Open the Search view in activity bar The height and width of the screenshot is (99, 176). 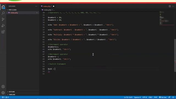click(x=3, y=13)
